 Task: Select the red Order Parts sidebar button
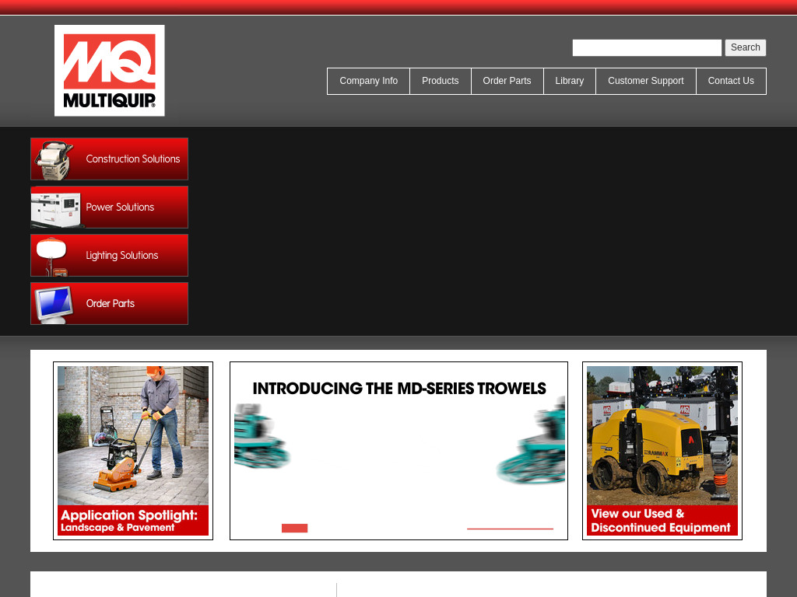coord(109,304)
